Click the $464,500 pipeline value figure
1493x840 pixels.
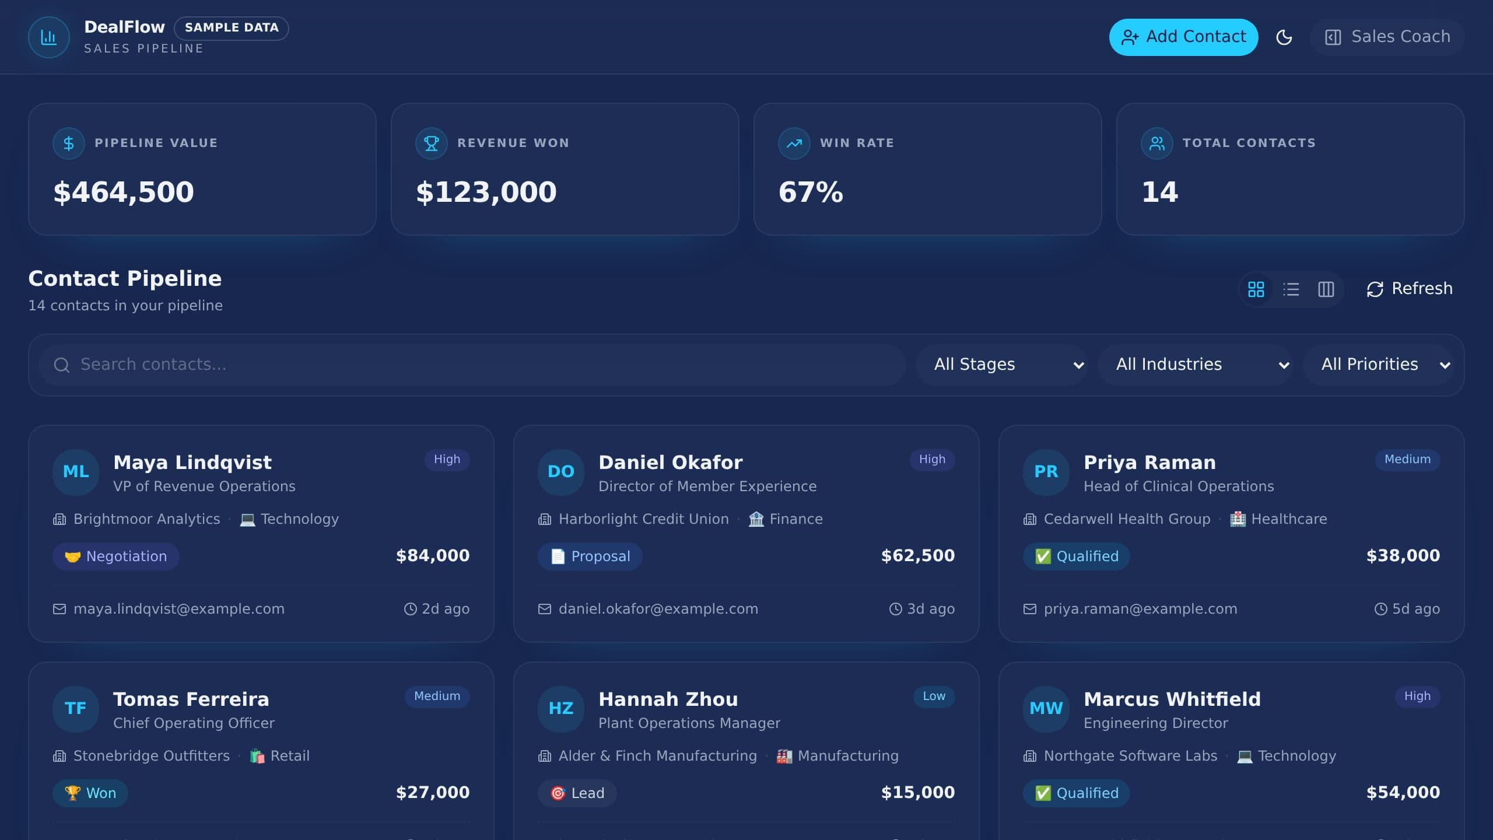coord(124,192)
